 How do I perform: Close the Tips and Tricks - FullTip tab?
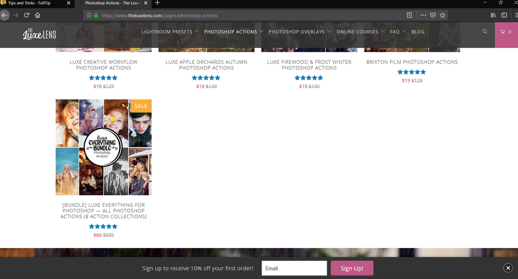(69, 3)
